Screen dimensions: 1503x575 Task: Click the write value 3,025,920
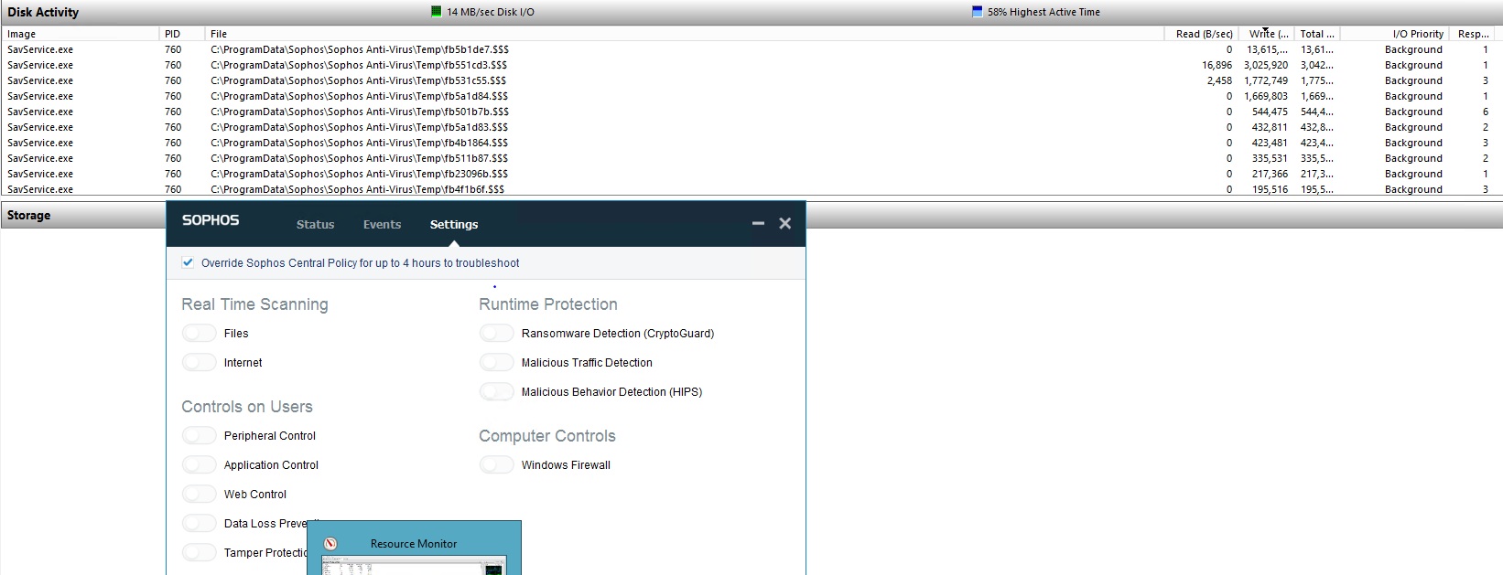(x=1266, y=65)
